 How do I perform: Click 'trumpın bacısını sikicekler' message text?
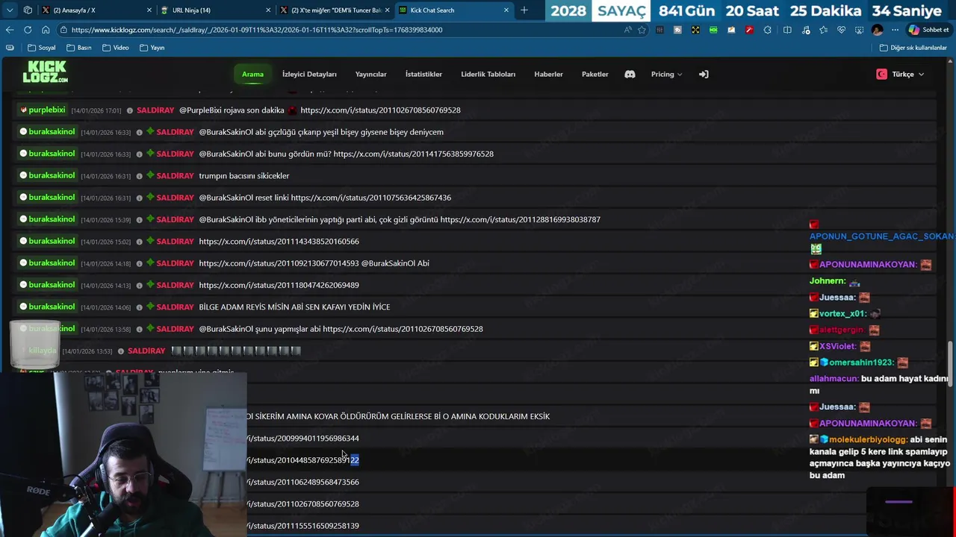click(243, 176)
